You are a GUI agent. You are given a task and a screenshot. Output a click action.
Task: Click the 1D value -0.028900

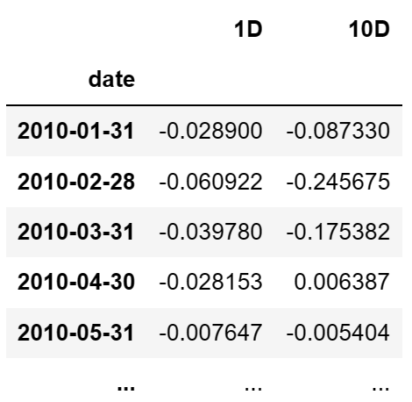tap(210, 131)
